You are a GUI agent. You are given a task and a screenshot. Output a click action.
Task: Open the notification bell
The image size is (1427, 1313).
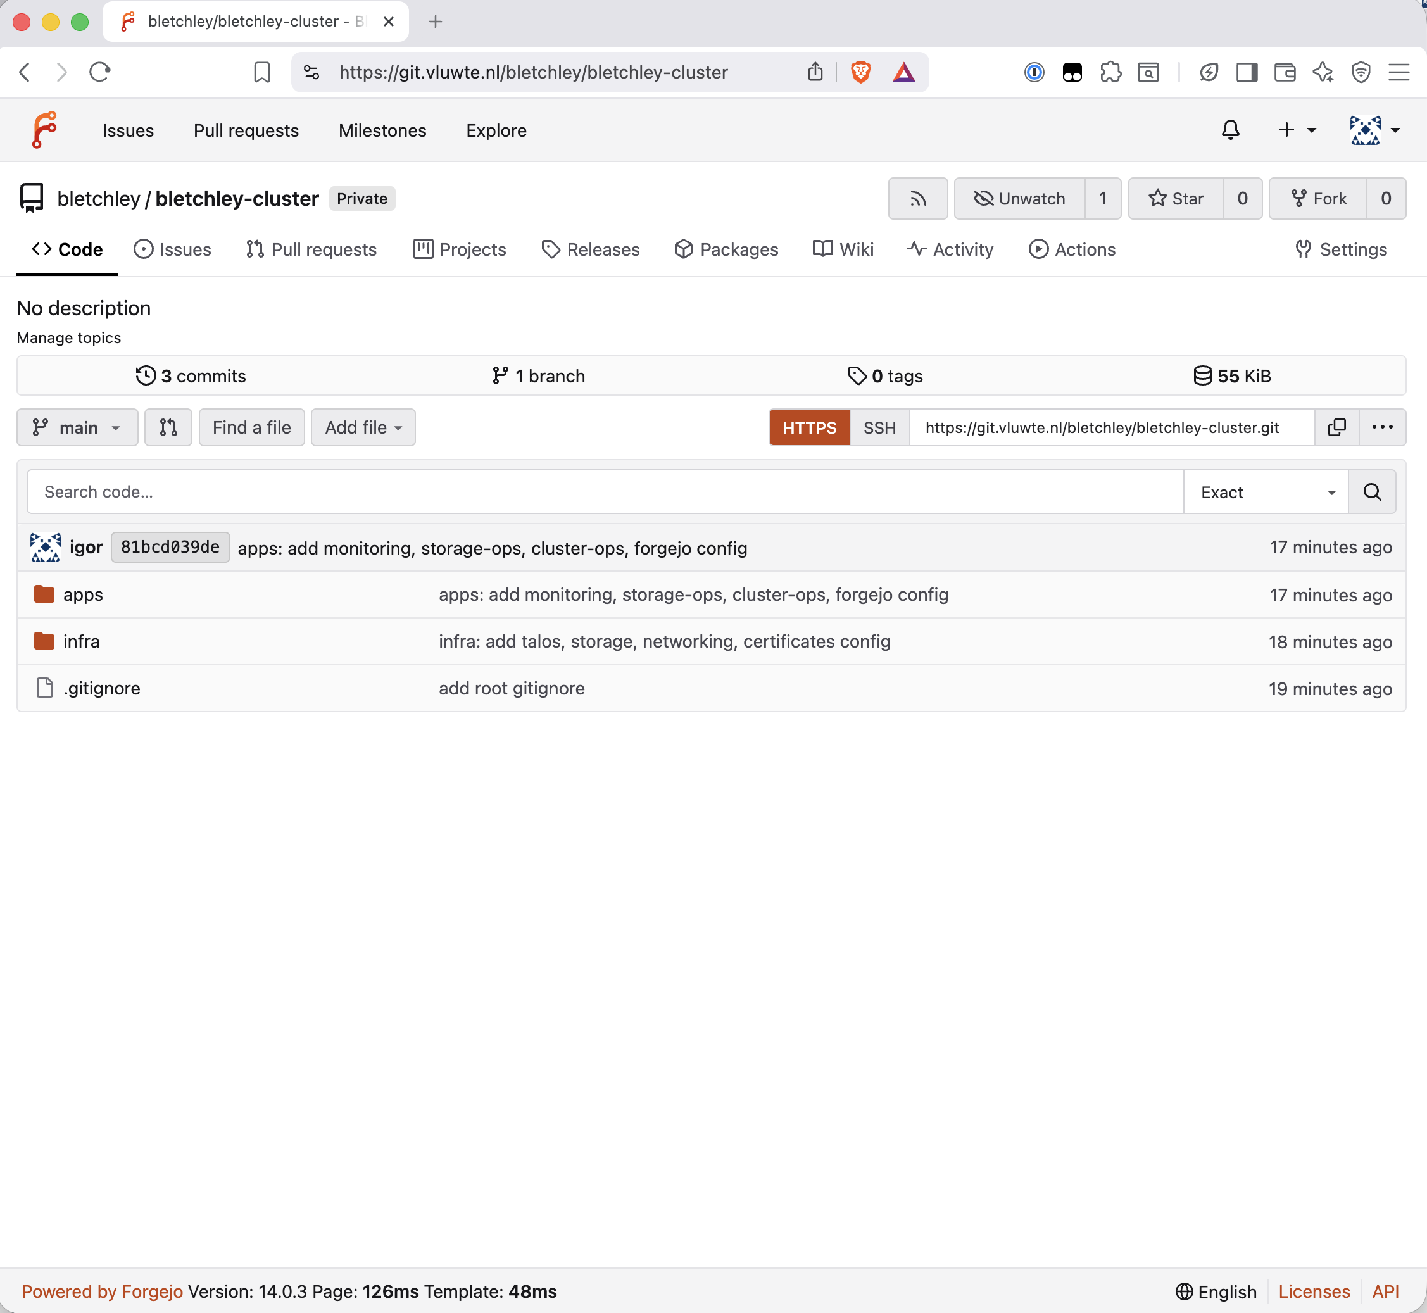[1230, 130]
